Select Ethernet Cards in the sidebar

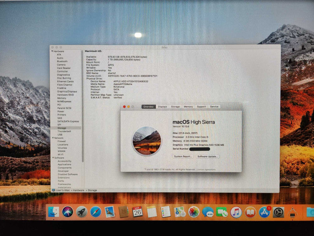tap(65, 81)
